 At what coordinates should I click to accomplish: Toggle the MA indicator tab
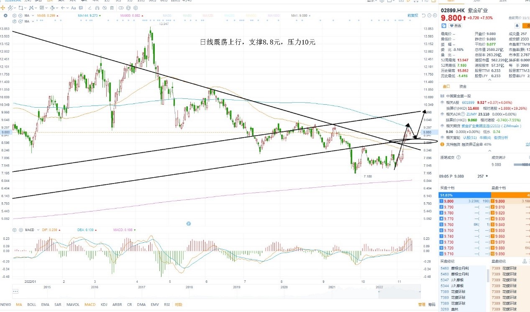click(19, 304)
